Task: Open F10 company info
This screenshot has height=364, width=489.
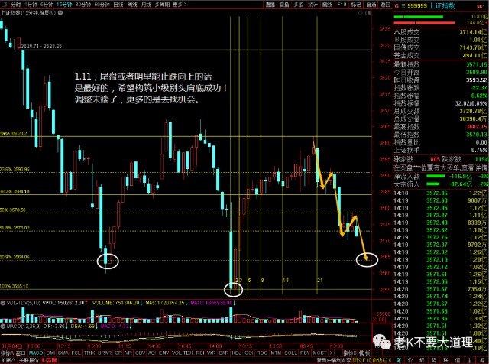Action: click(x=342, y=5)
